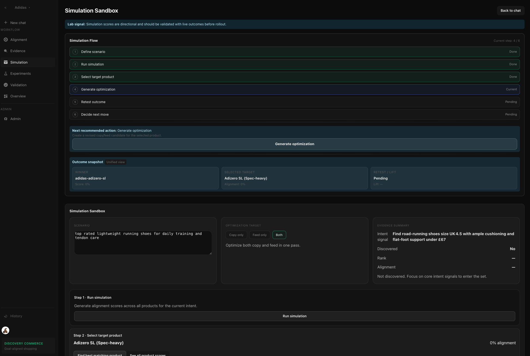This screenshot has width=530, height=356.
Task: Click the Alignment target icon in sidebar
Action: pos(6,40)
